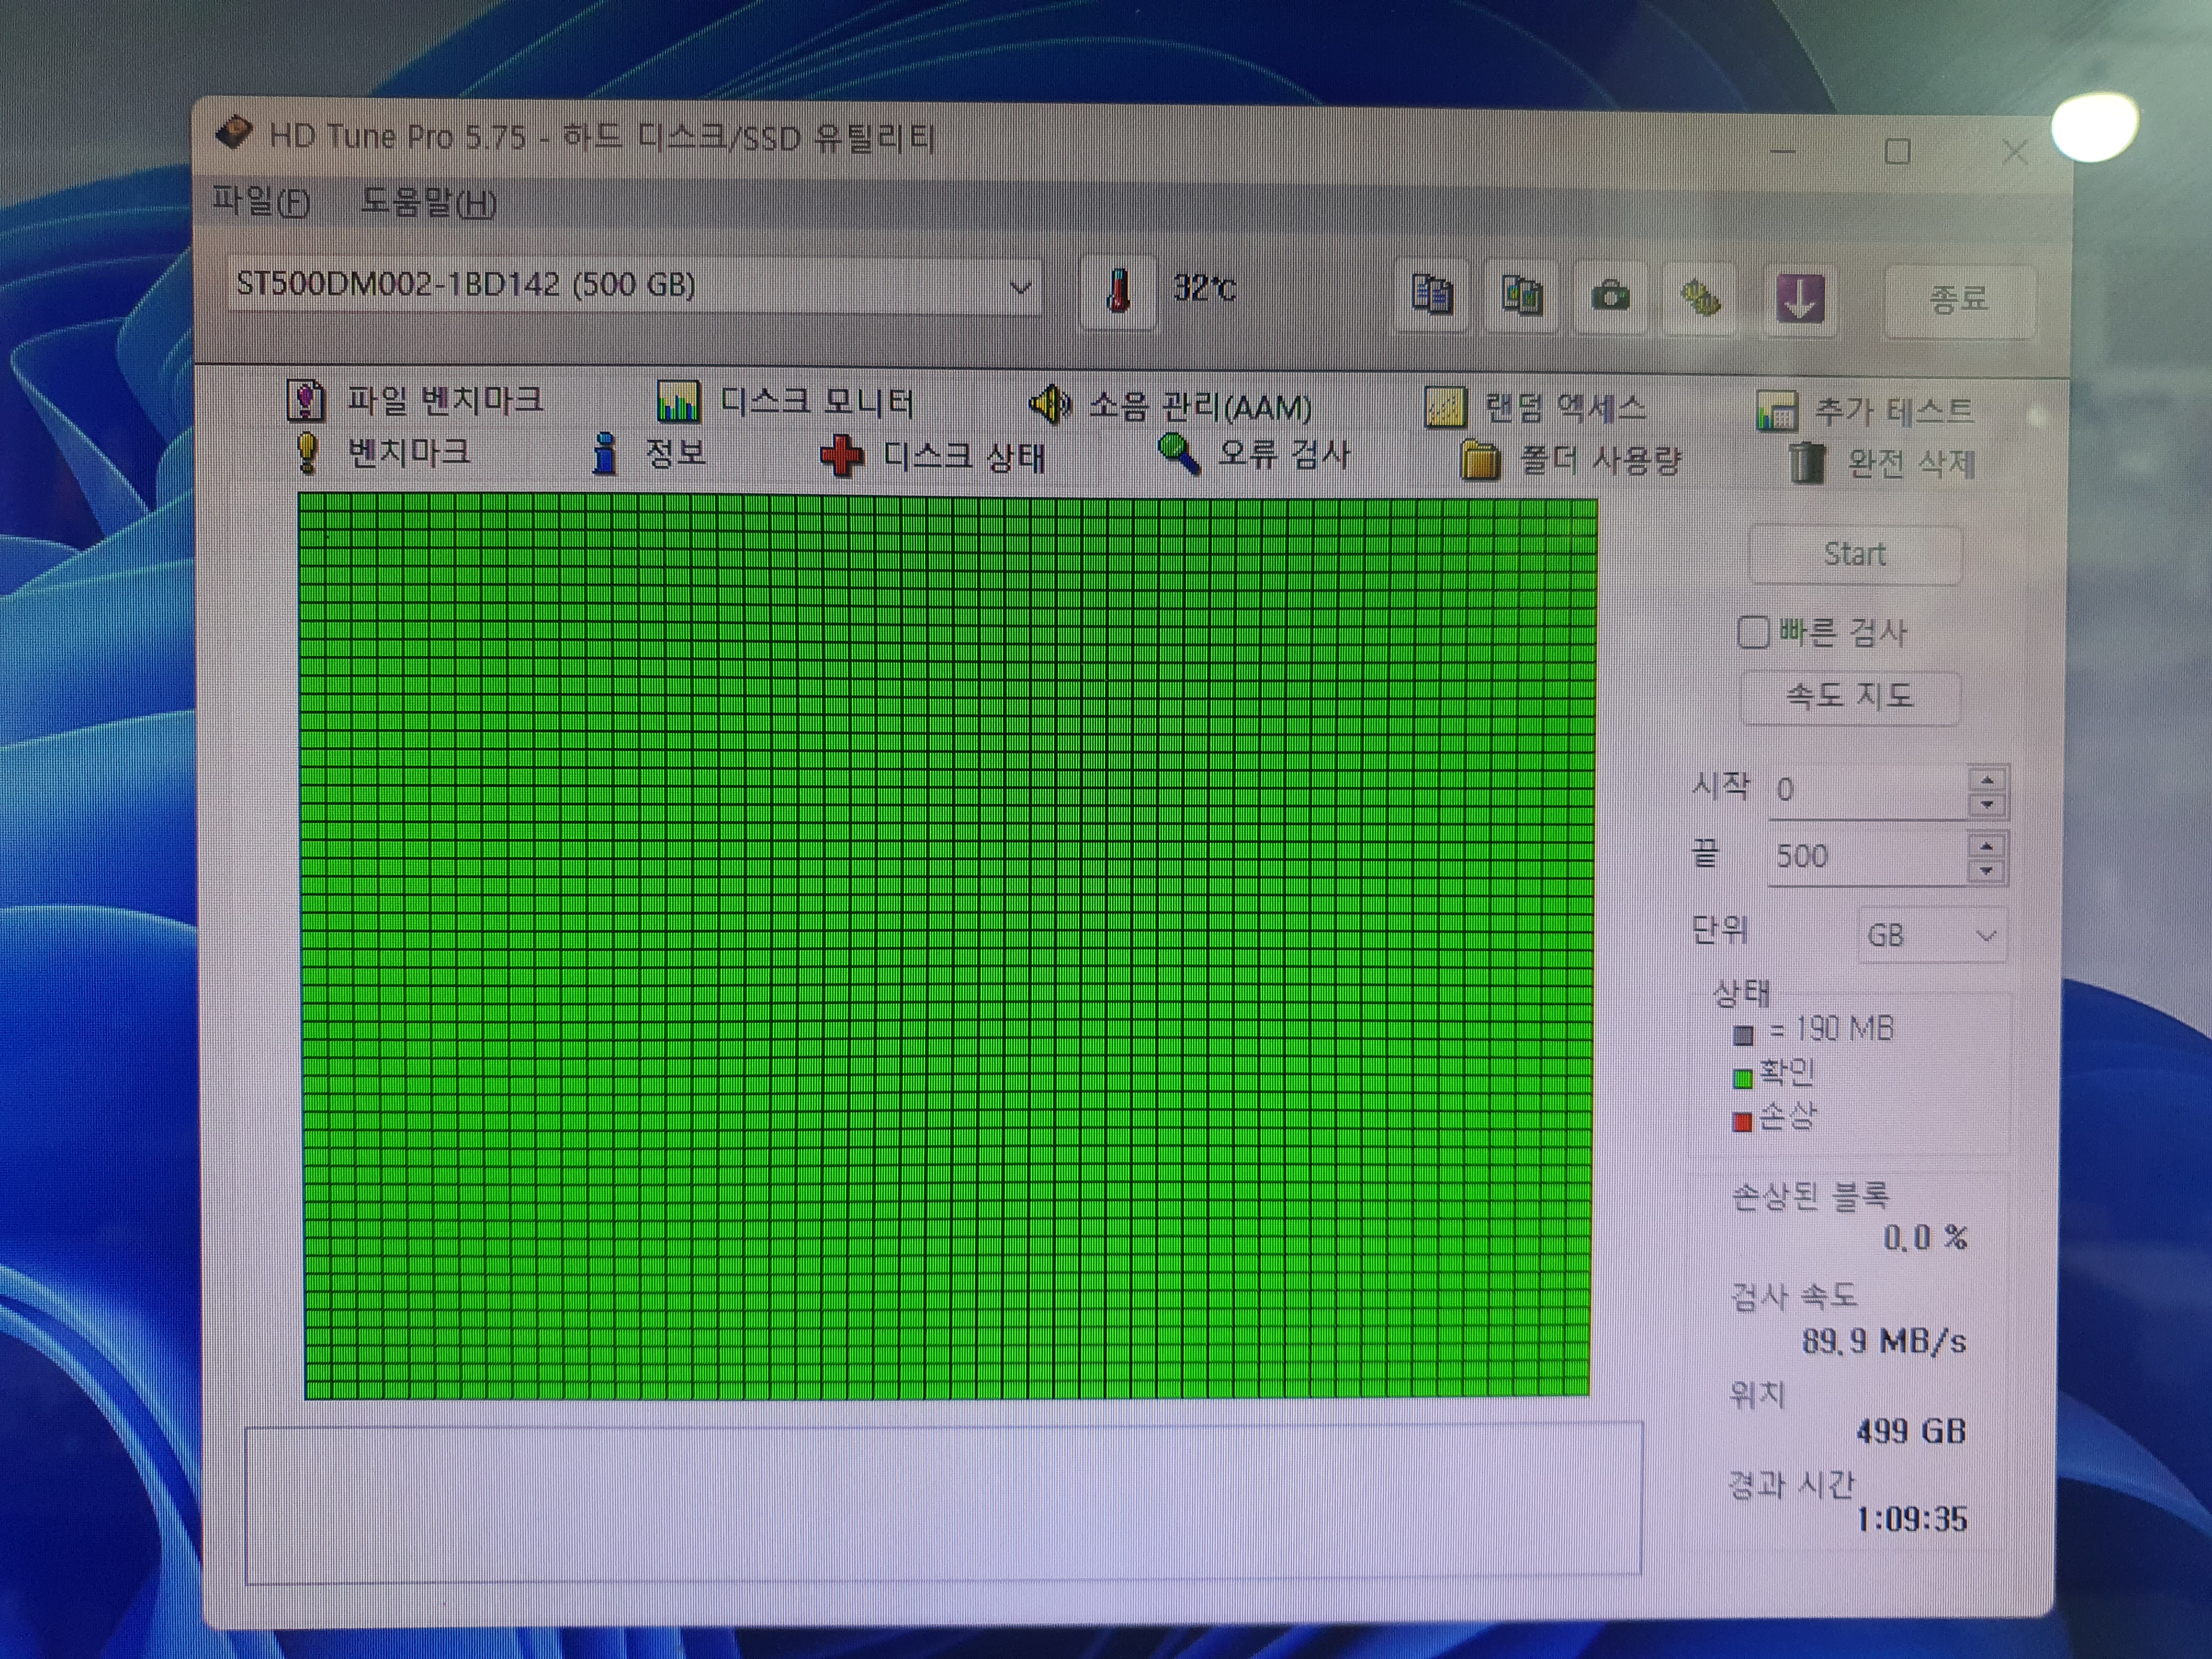The width and height of the screenshot is (2212, 1659).
Task: Click the 속도 지도 button
Action: (1850, 696)
